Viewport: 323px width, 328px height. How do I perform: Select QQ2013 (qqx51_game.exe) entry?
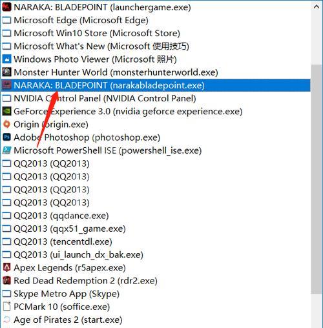pyautogui.click(x=156, y=229)
